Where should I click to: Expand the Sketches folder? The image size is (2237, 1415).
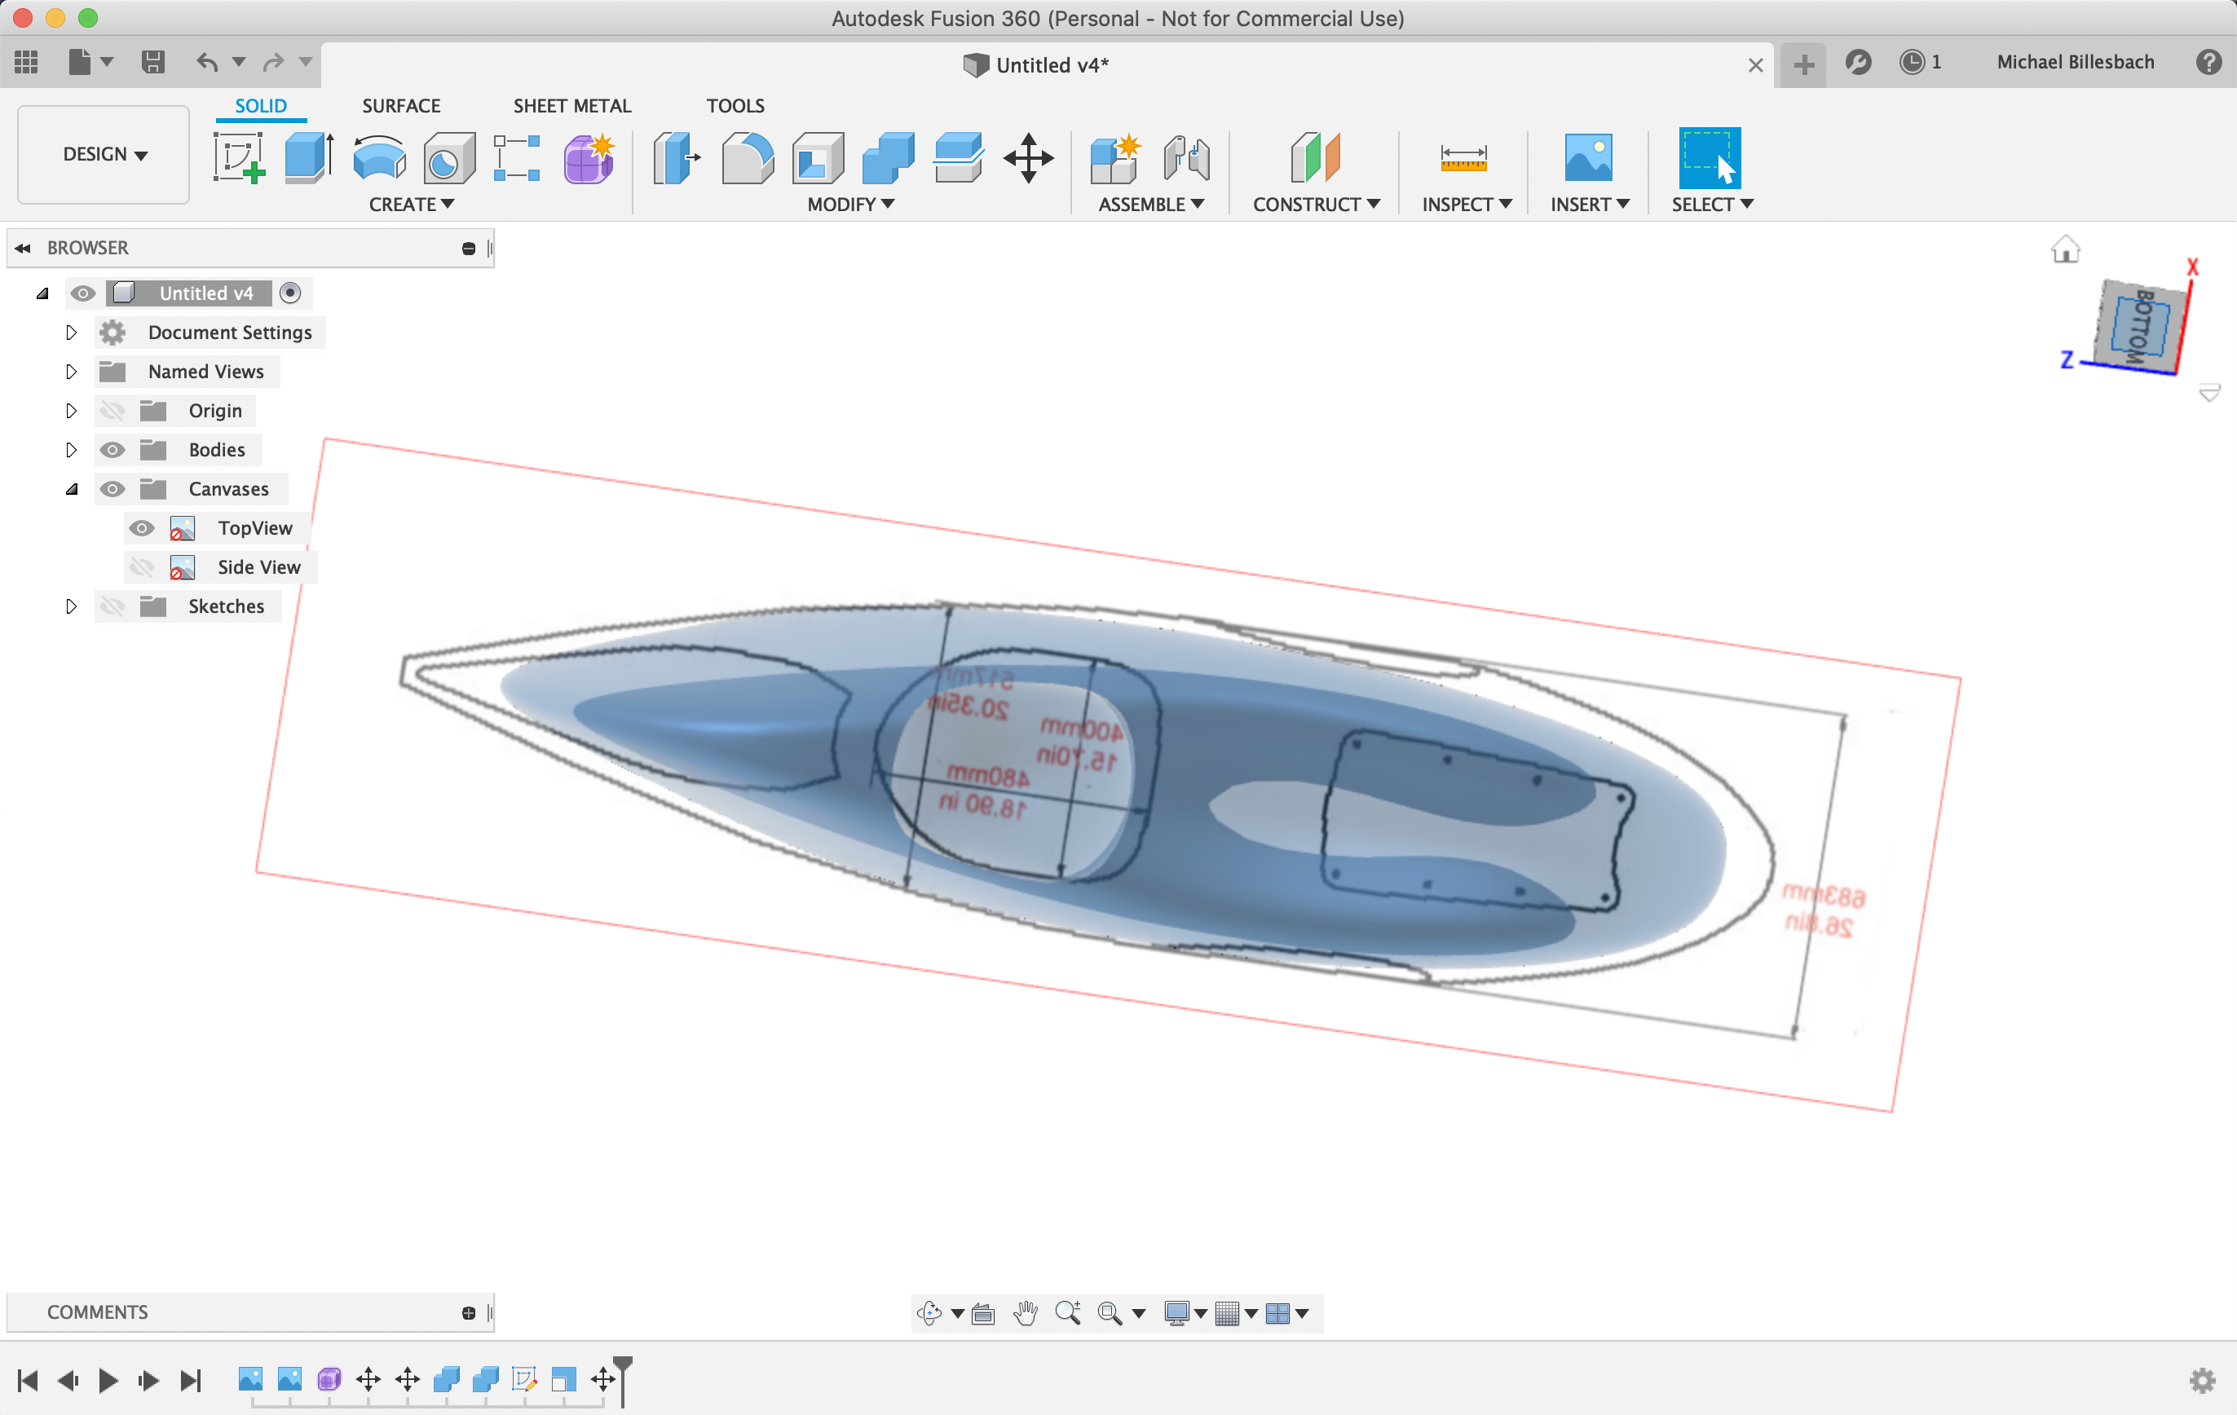pyautogui.click(x=71, y=606)
